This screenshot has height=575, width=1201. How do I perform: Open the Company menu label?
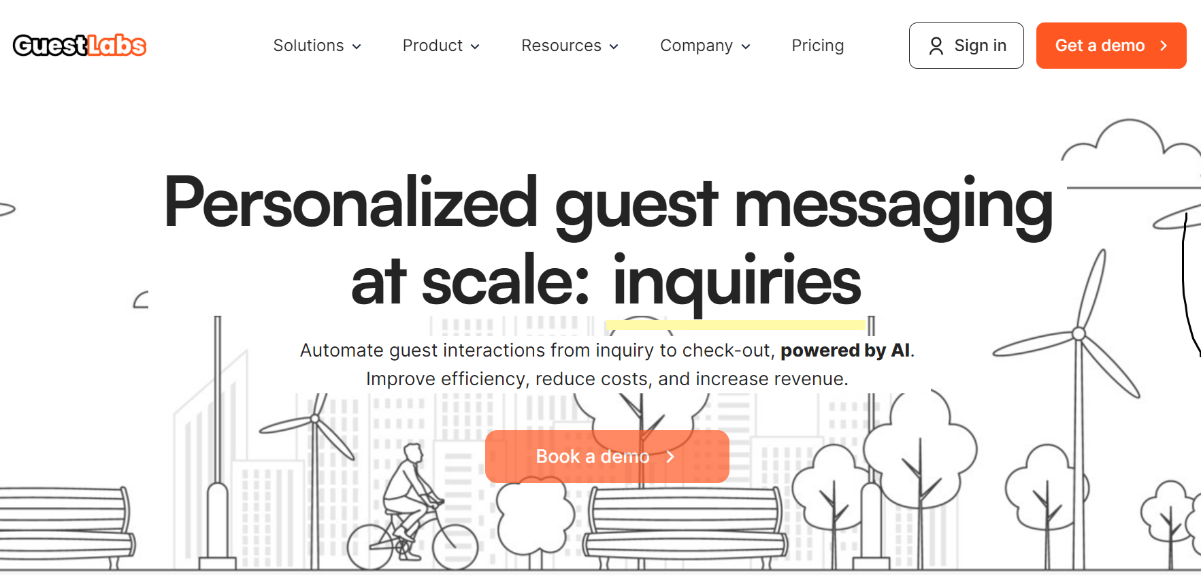(696, 46)
